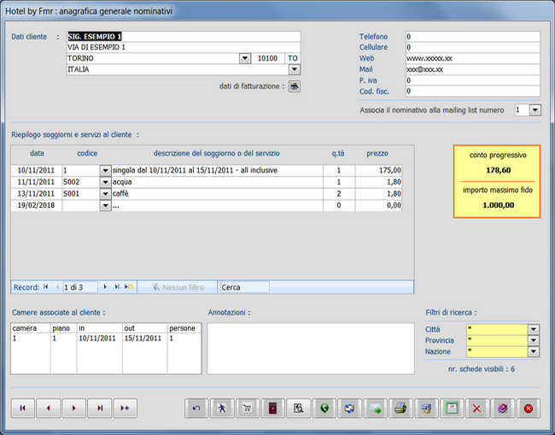Click the green phone icon button
This screenshot has height=435, width=555.
tap(324, 408)
